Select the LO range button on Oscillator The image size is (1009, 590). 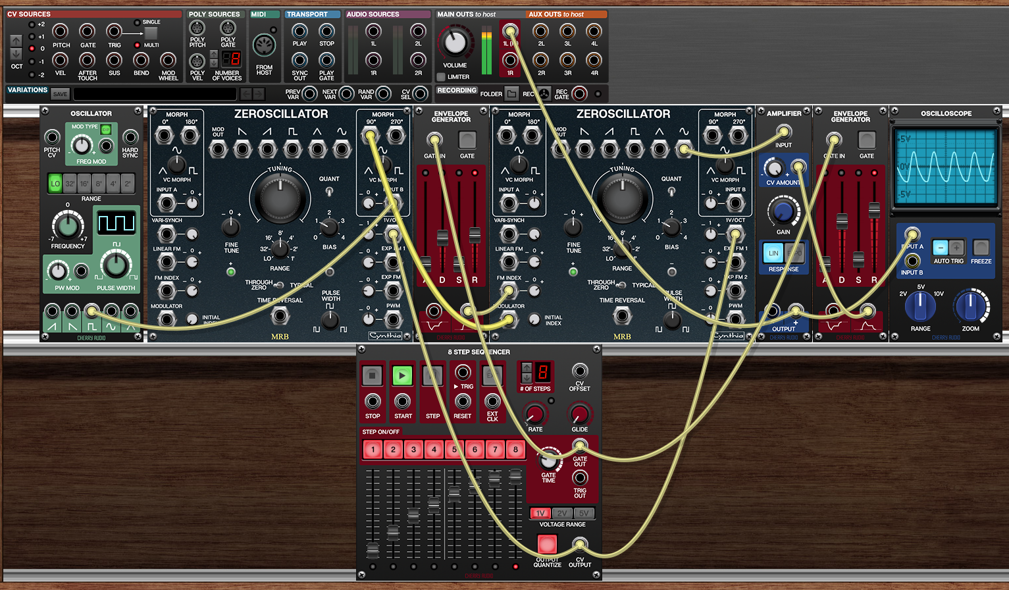[x=55, y=184]
